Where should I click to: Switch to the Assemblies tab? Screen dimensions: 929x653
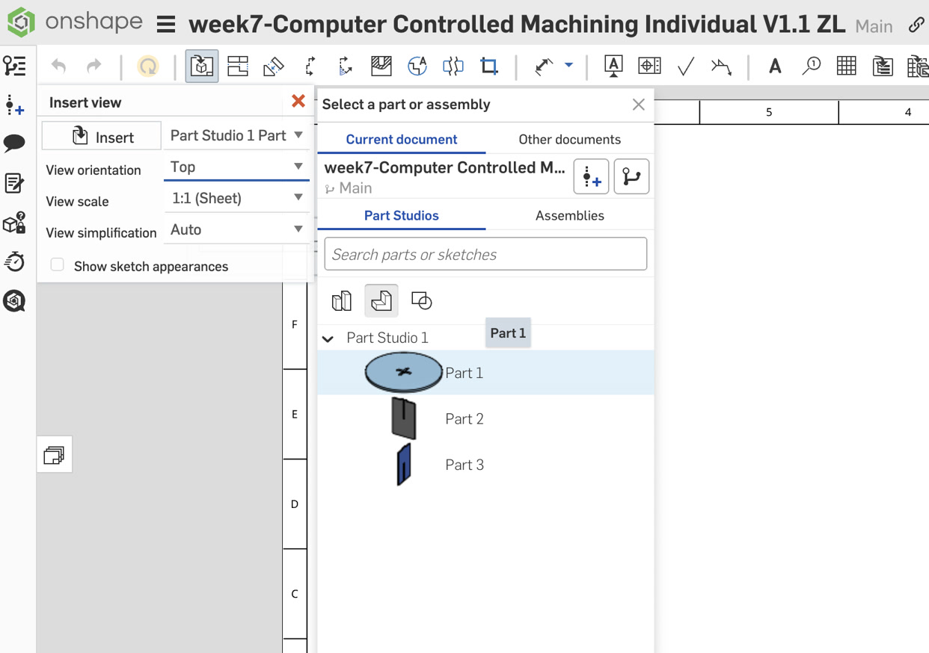tap(569, 215)
